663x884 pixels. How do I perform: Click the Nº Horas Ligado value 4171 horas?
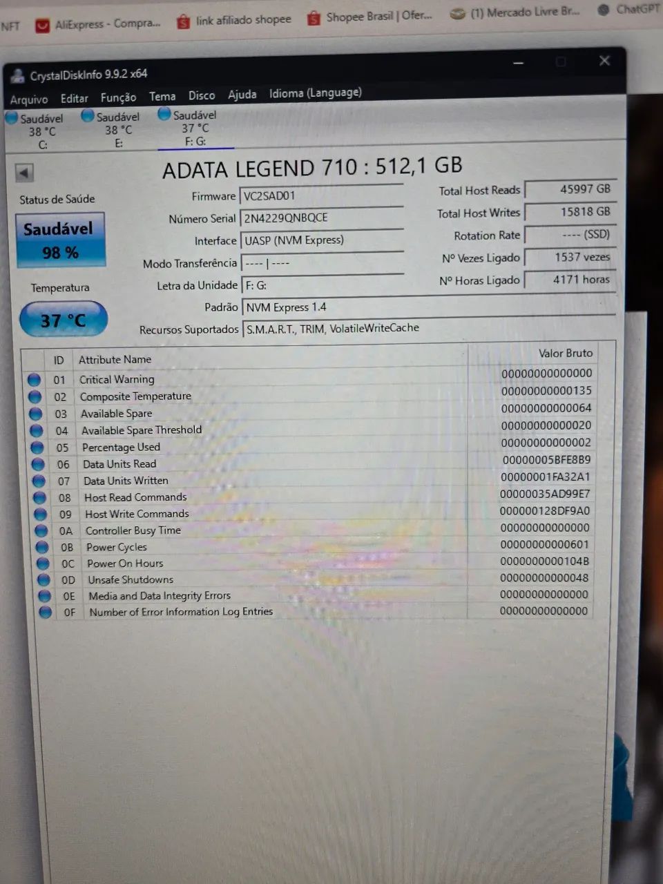point(570,280)
